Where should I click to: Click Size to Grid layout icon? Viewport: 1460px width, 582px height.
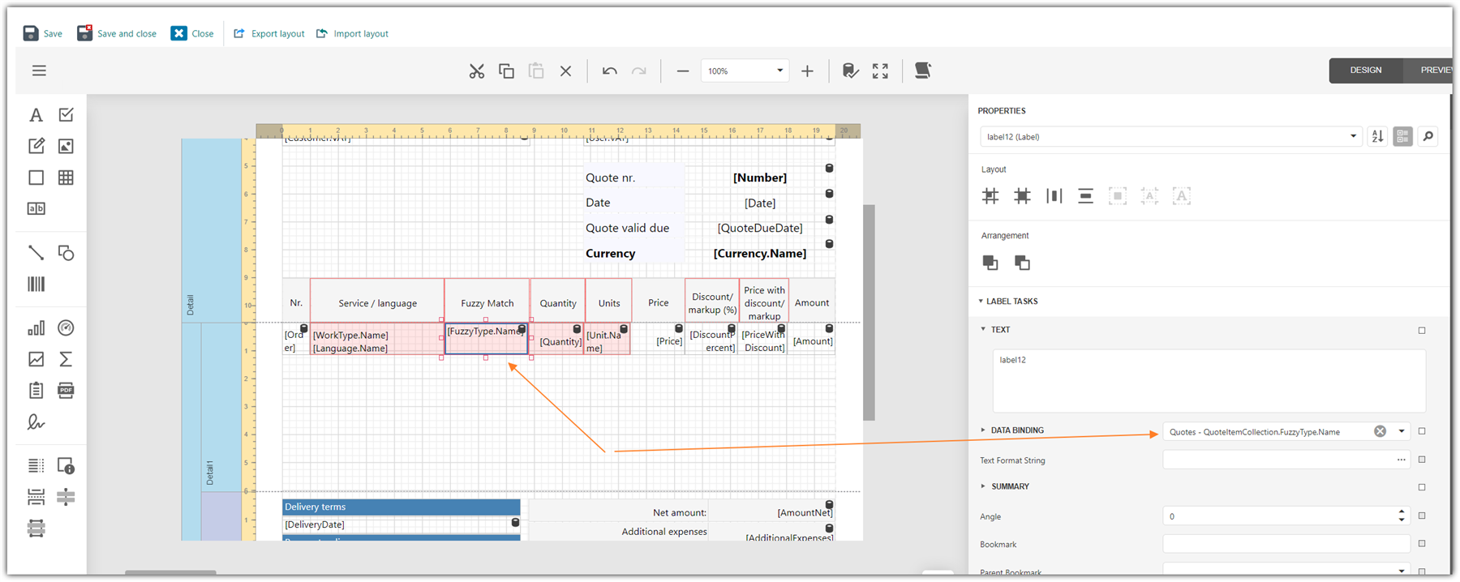[1022, 196]
